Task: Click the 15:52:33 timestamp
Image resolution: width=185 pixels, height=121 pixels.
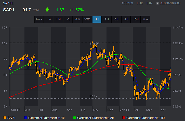Action: click(127, 3)
